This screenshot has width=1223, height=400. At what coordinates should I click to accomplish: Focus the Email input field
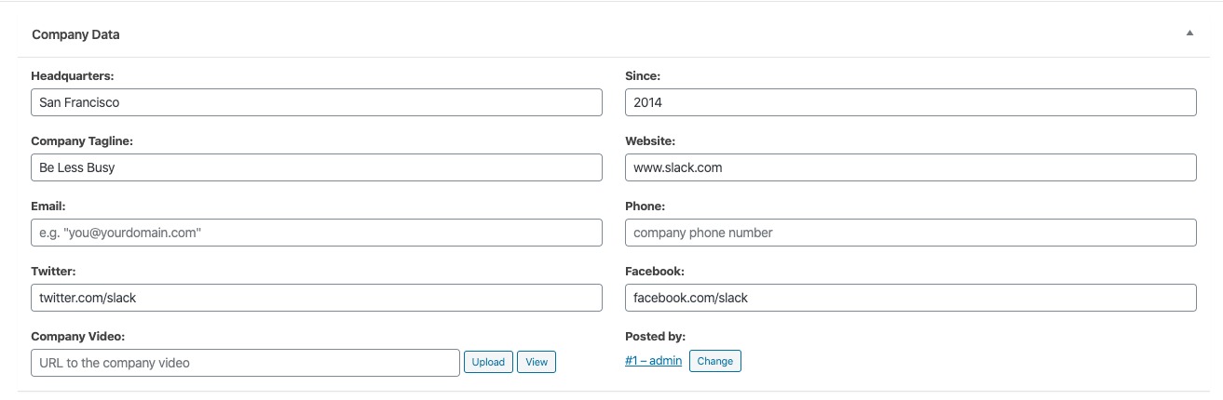tap(317, 233)
